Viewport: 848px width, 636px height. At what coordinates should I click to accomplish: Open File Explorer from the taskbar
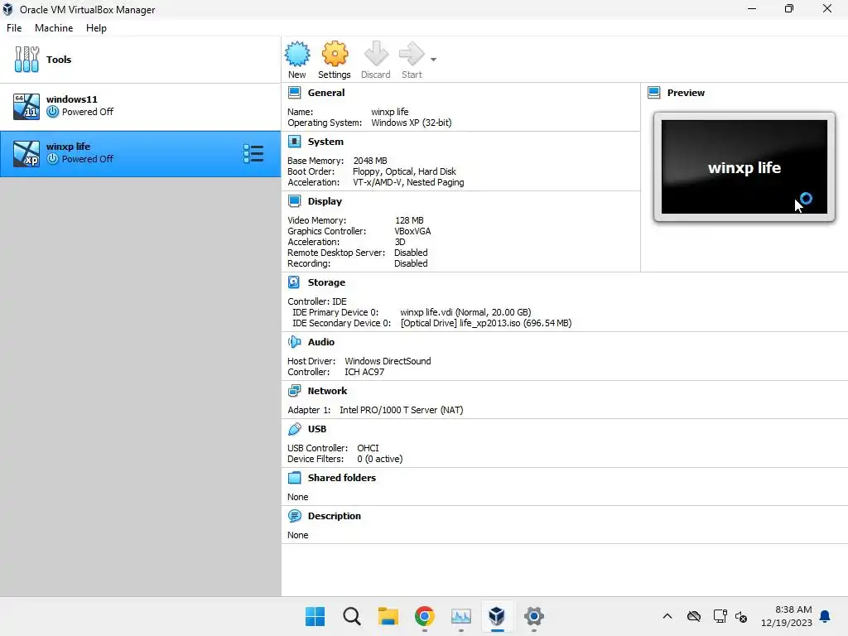388,616
